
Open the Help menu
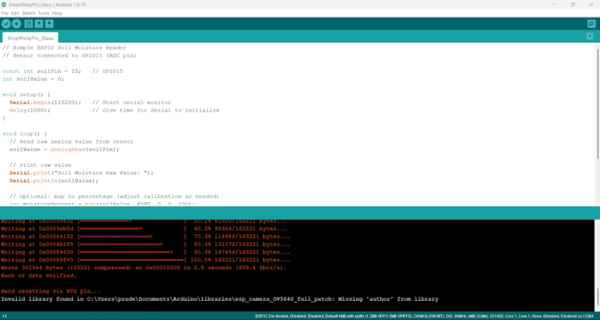tap(57, 13)
